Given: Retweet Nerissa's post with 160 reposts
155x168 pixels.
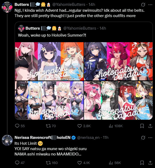Looking at the screenshot, I should (x=52, y=163).
